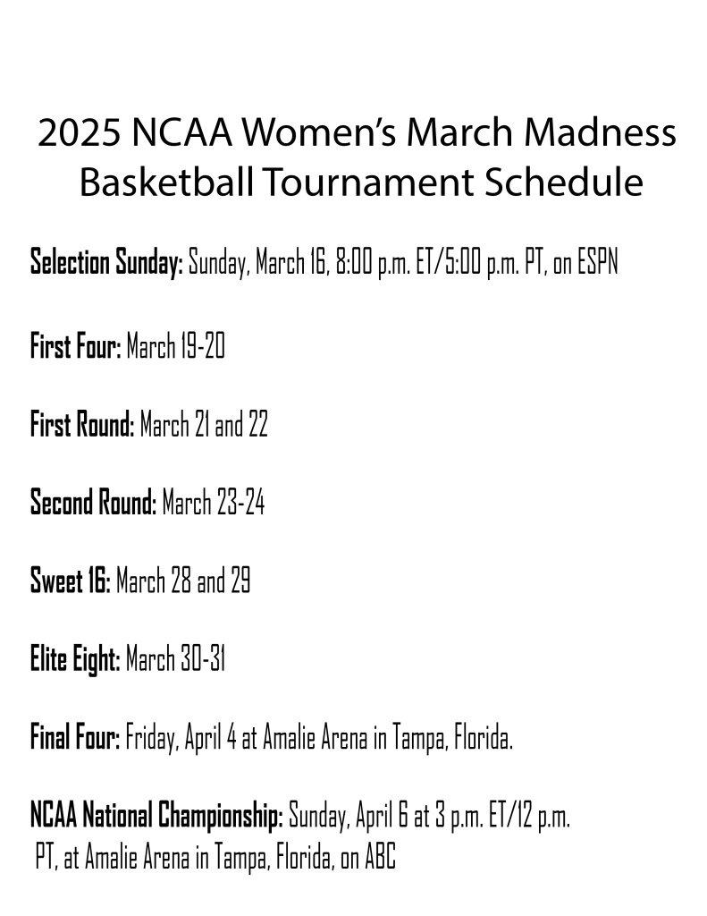The image size is (707, 916).
Task: Click the "Basketball Tournament Schedule" heading line
Action: click(x=360, y=182)
